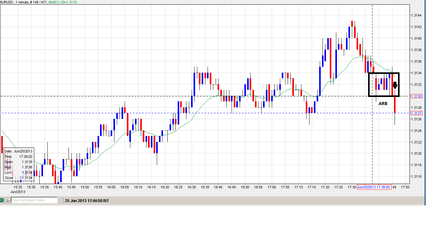Click the 16:40 time axis label
The image size is (427, 227).
(218, 187)
